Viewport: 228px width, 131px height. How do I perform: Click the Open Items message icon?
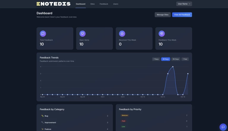point(83,34)
